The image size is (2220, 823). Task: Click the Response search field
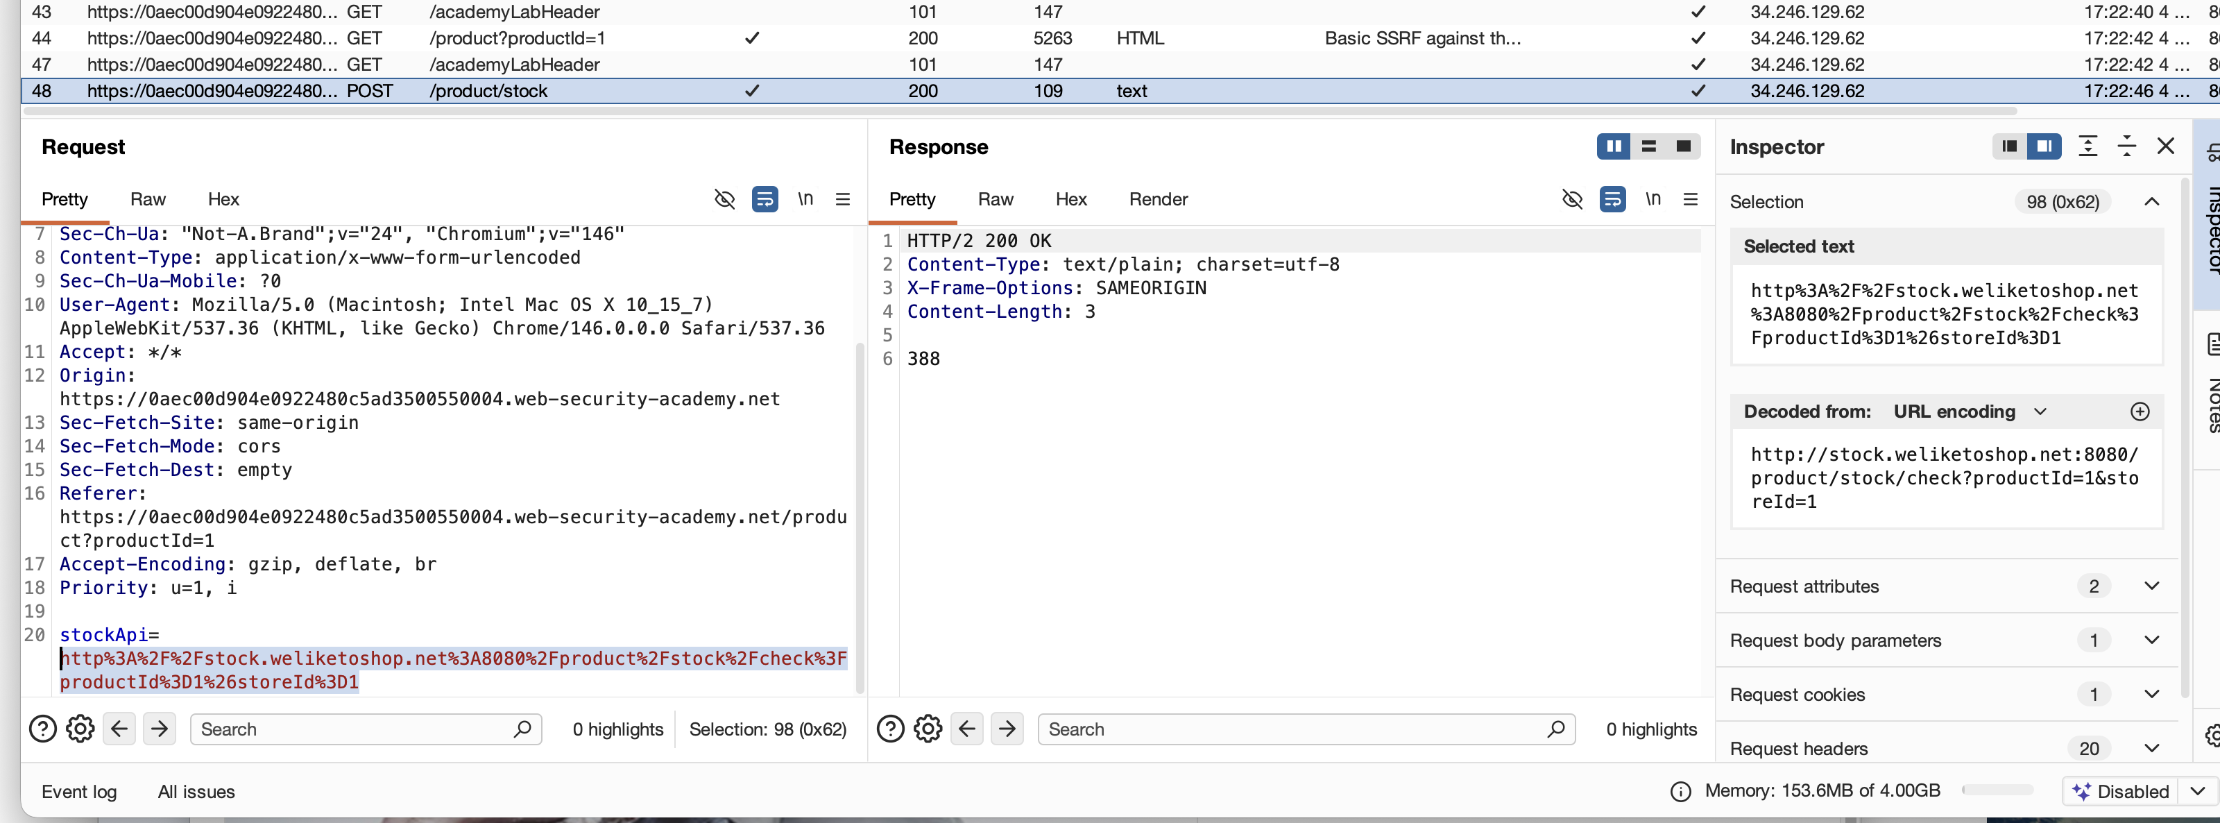coord(1292,728)
